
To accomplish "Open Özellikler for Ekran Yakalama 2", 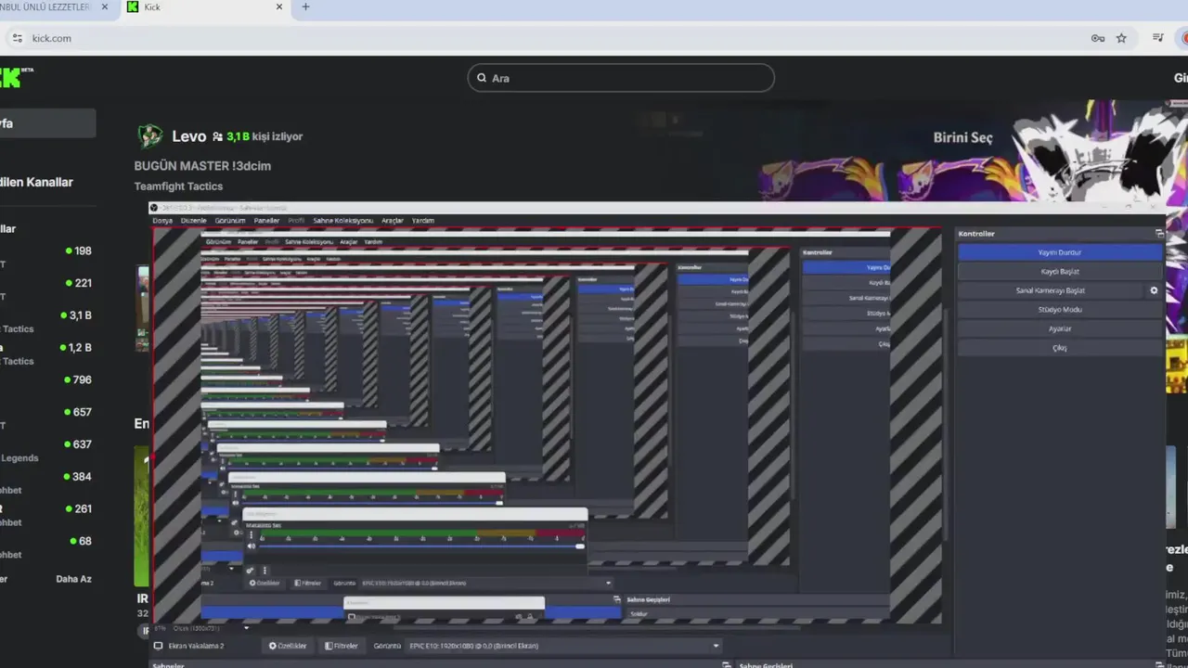I will [x=287, y=646].
